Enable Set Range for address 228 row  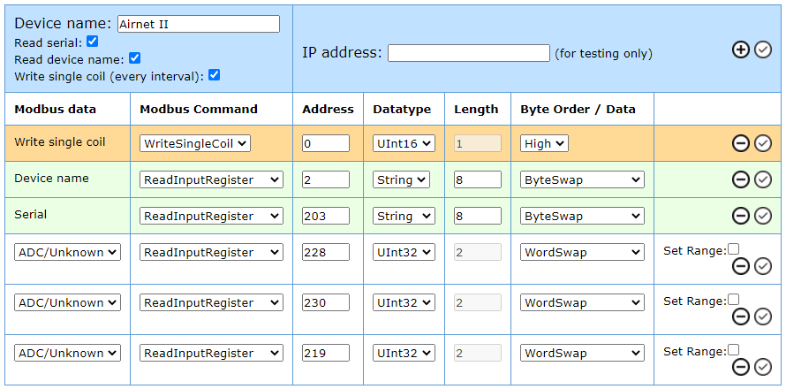coord(733,249)
